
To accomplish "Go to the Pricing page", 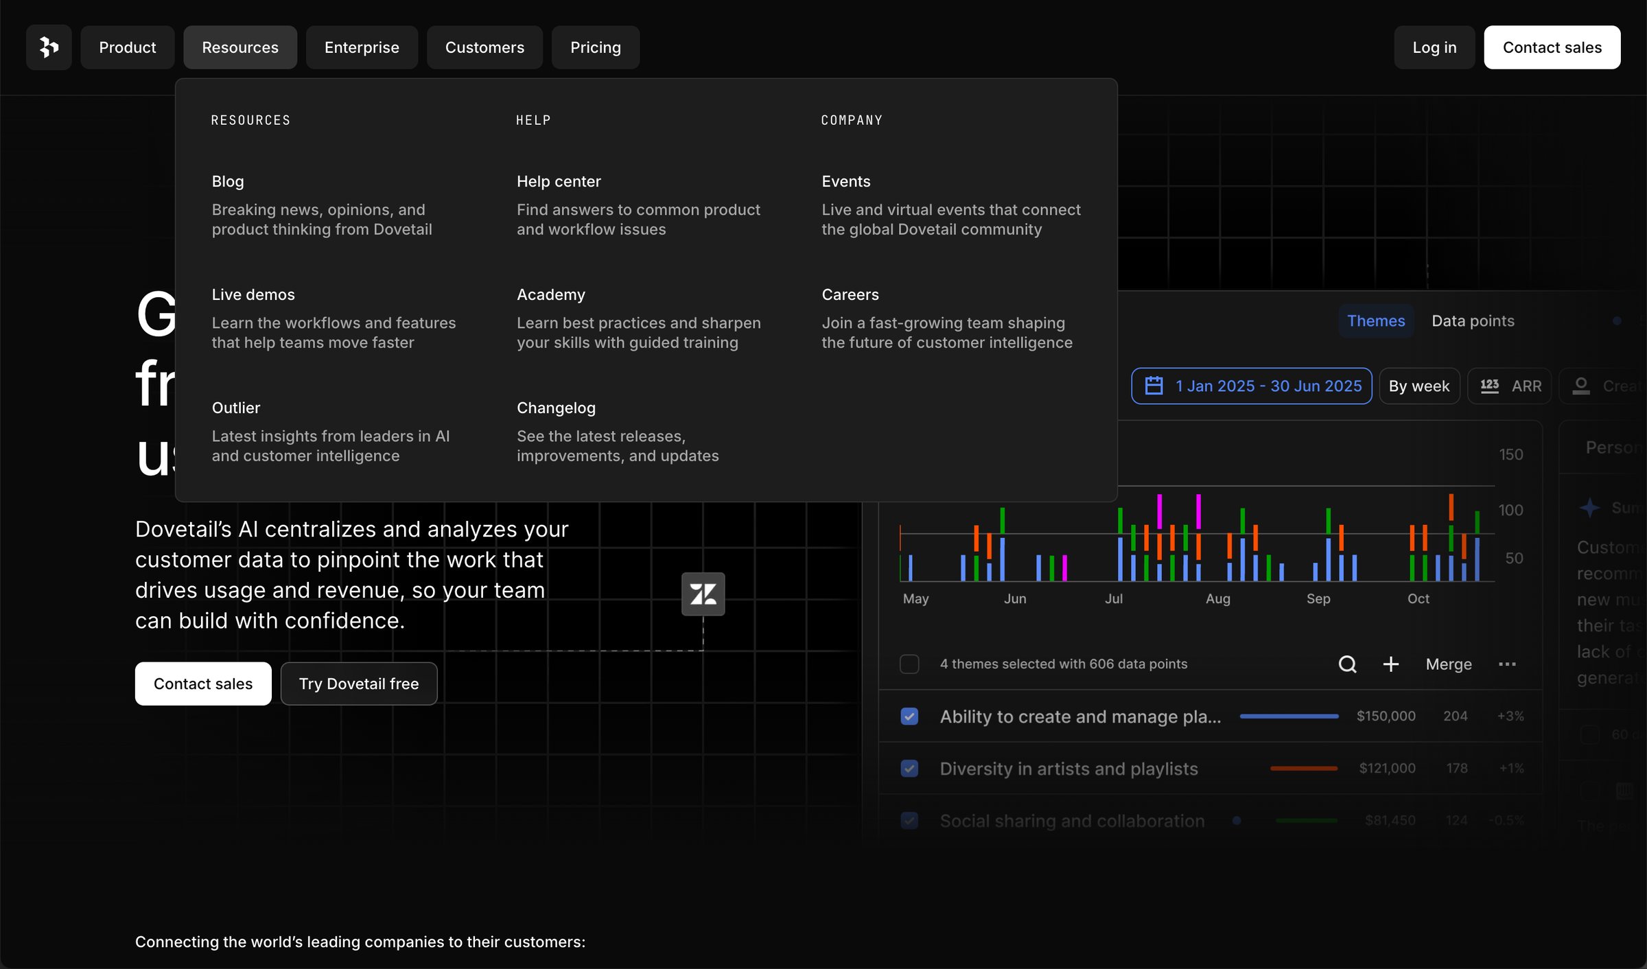I will click(x=596, y=47).
